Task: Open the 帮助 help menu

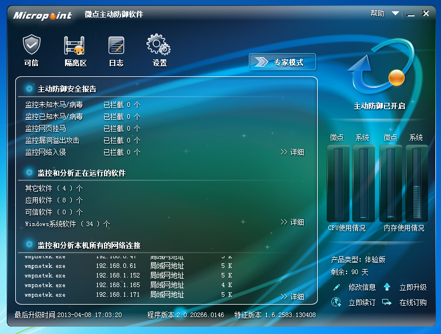Action: pyautogui.click(x=377, y=13)
